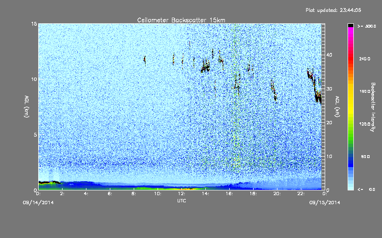Click the red band on the colorbar
Viewport: 382px width, 238px height.
click(x=350, y=59)
